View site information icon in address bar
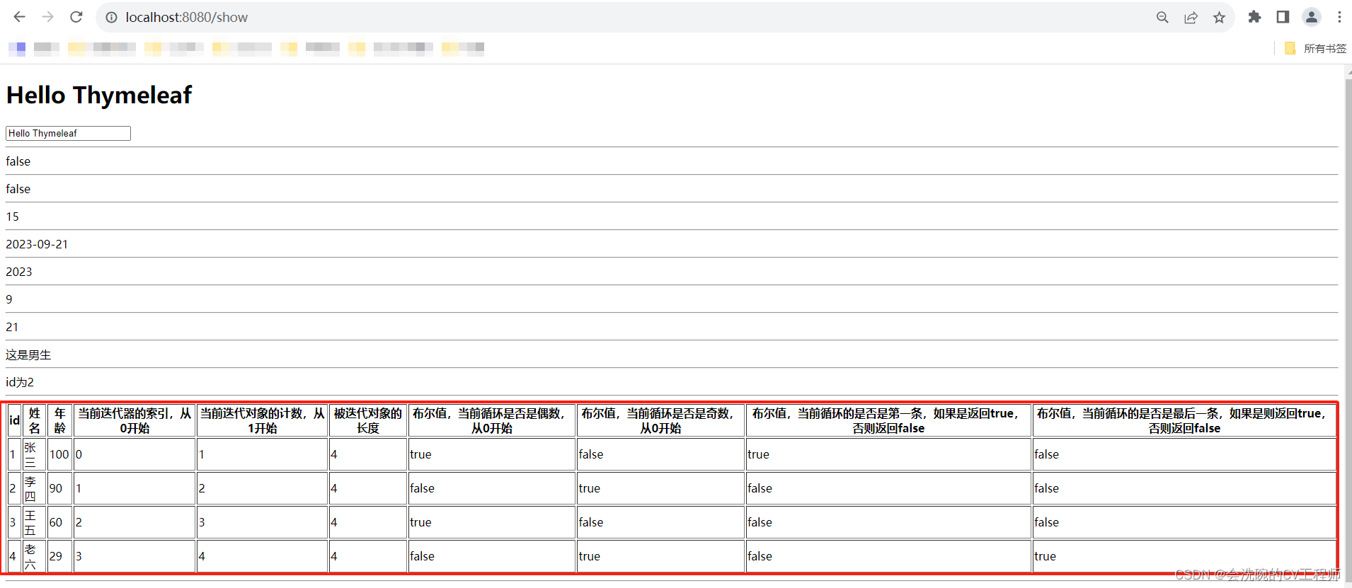 point(111,17)
